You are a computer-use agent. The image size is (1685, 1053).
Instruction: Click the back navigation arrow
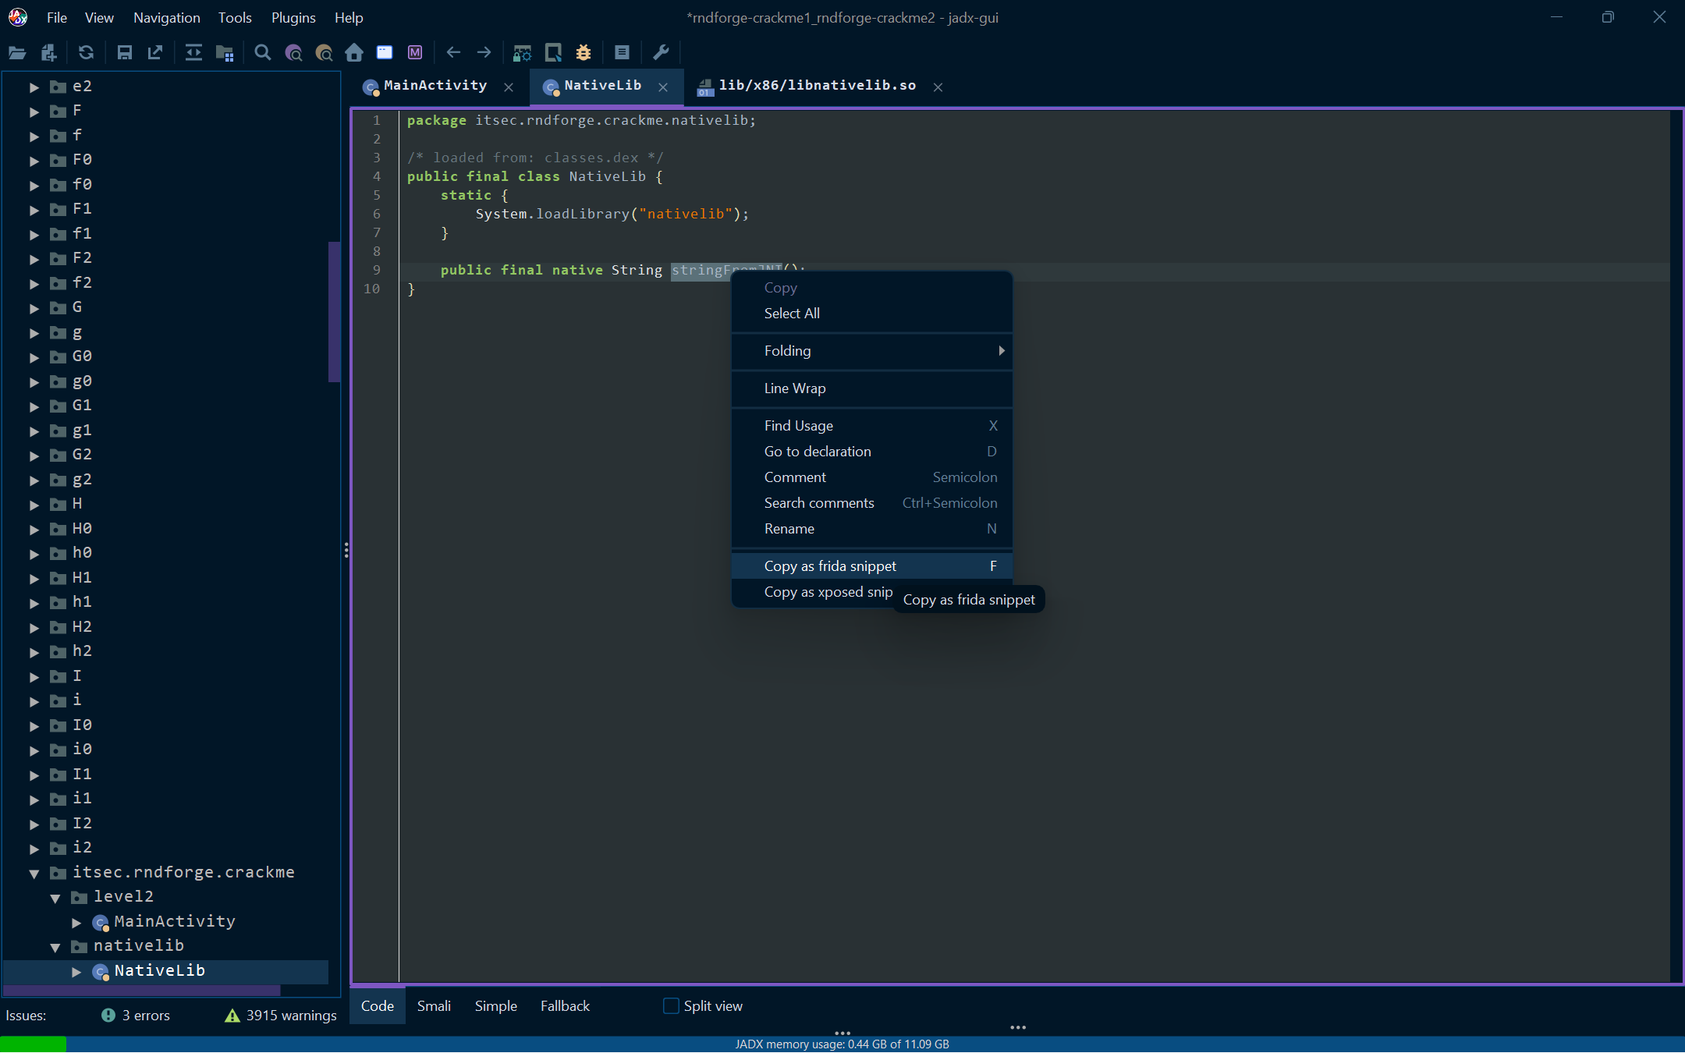point(453,52)
